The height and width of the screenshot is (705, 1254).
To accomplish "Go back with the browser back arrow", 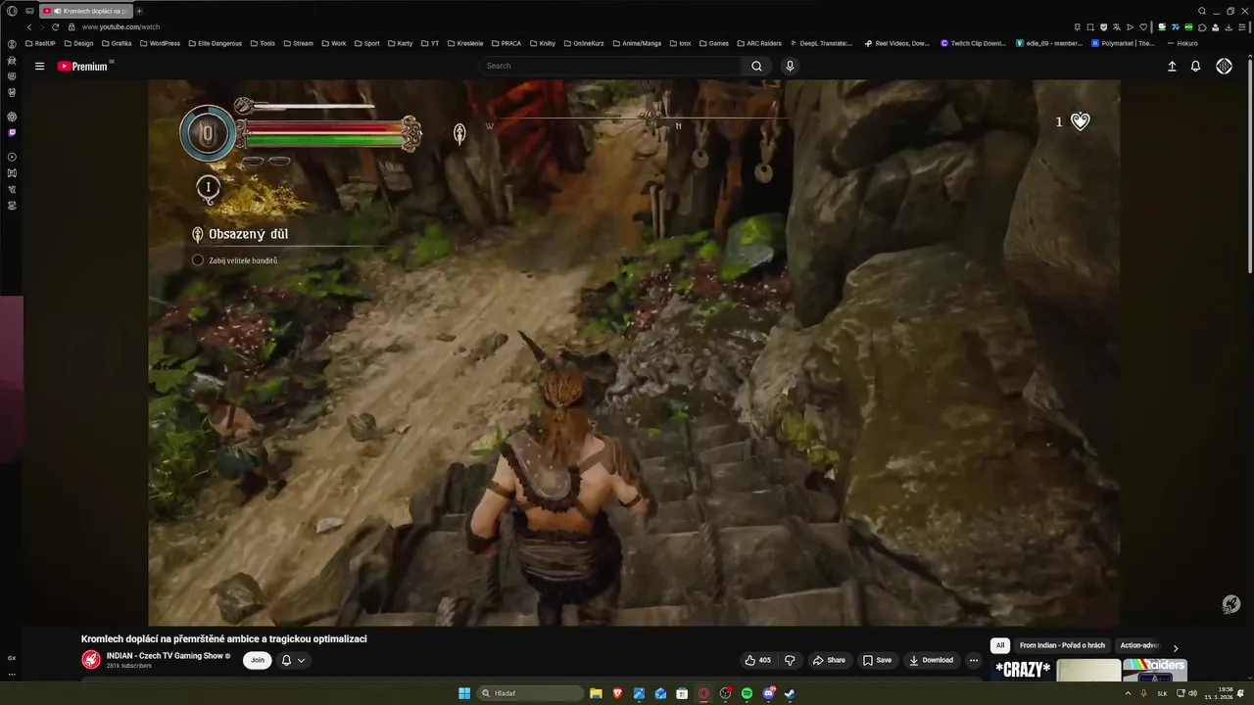I will point(29,27).
